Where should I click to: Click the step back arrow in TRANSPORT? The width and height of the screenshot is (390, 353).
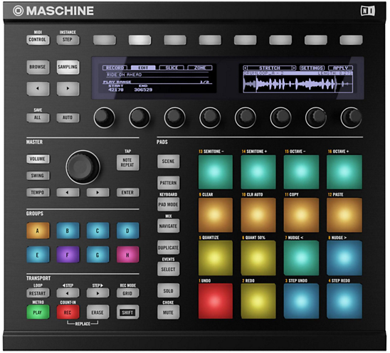click(68, 293)
